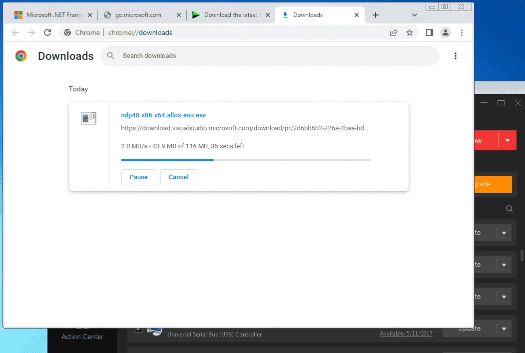Open the Chrome side panel
The height and width of the screenshot is (353, 525).
tap(430, 32)
